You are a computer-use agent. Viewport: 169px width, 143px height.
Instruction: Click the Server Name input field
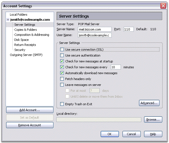click(94, 29)
